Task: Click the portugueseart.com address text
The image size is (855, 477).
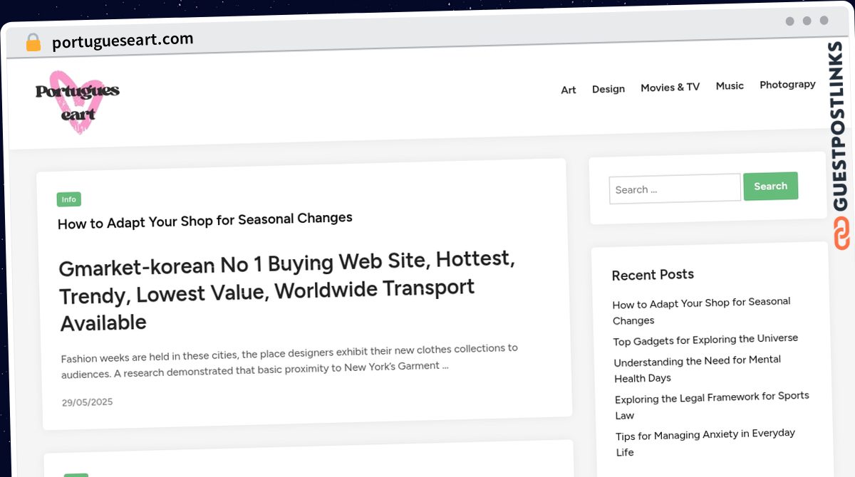Action: [x=123, y=41]
